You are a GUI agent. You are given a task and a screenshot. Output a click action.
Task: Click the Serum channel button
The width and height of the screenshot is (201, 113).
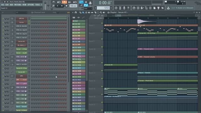(21, 22)
